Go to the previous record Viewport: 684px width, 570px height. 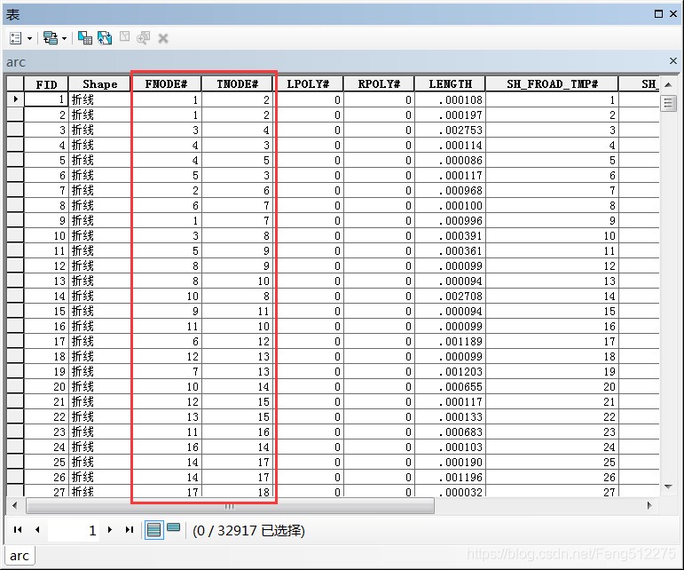tap(37, 530)
